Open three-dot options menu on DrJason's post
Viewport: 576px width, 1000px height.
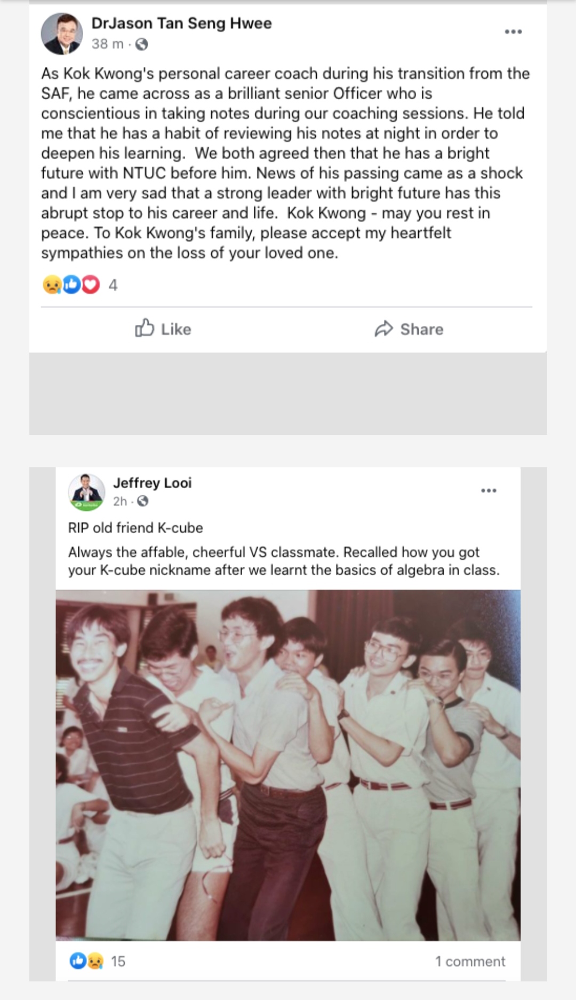[x=513, y=32]
